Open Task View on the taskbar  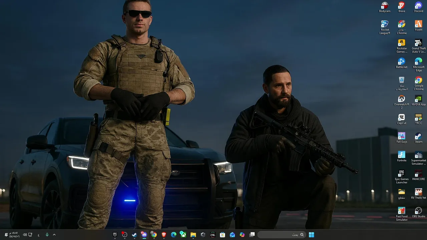pos(252,235)
